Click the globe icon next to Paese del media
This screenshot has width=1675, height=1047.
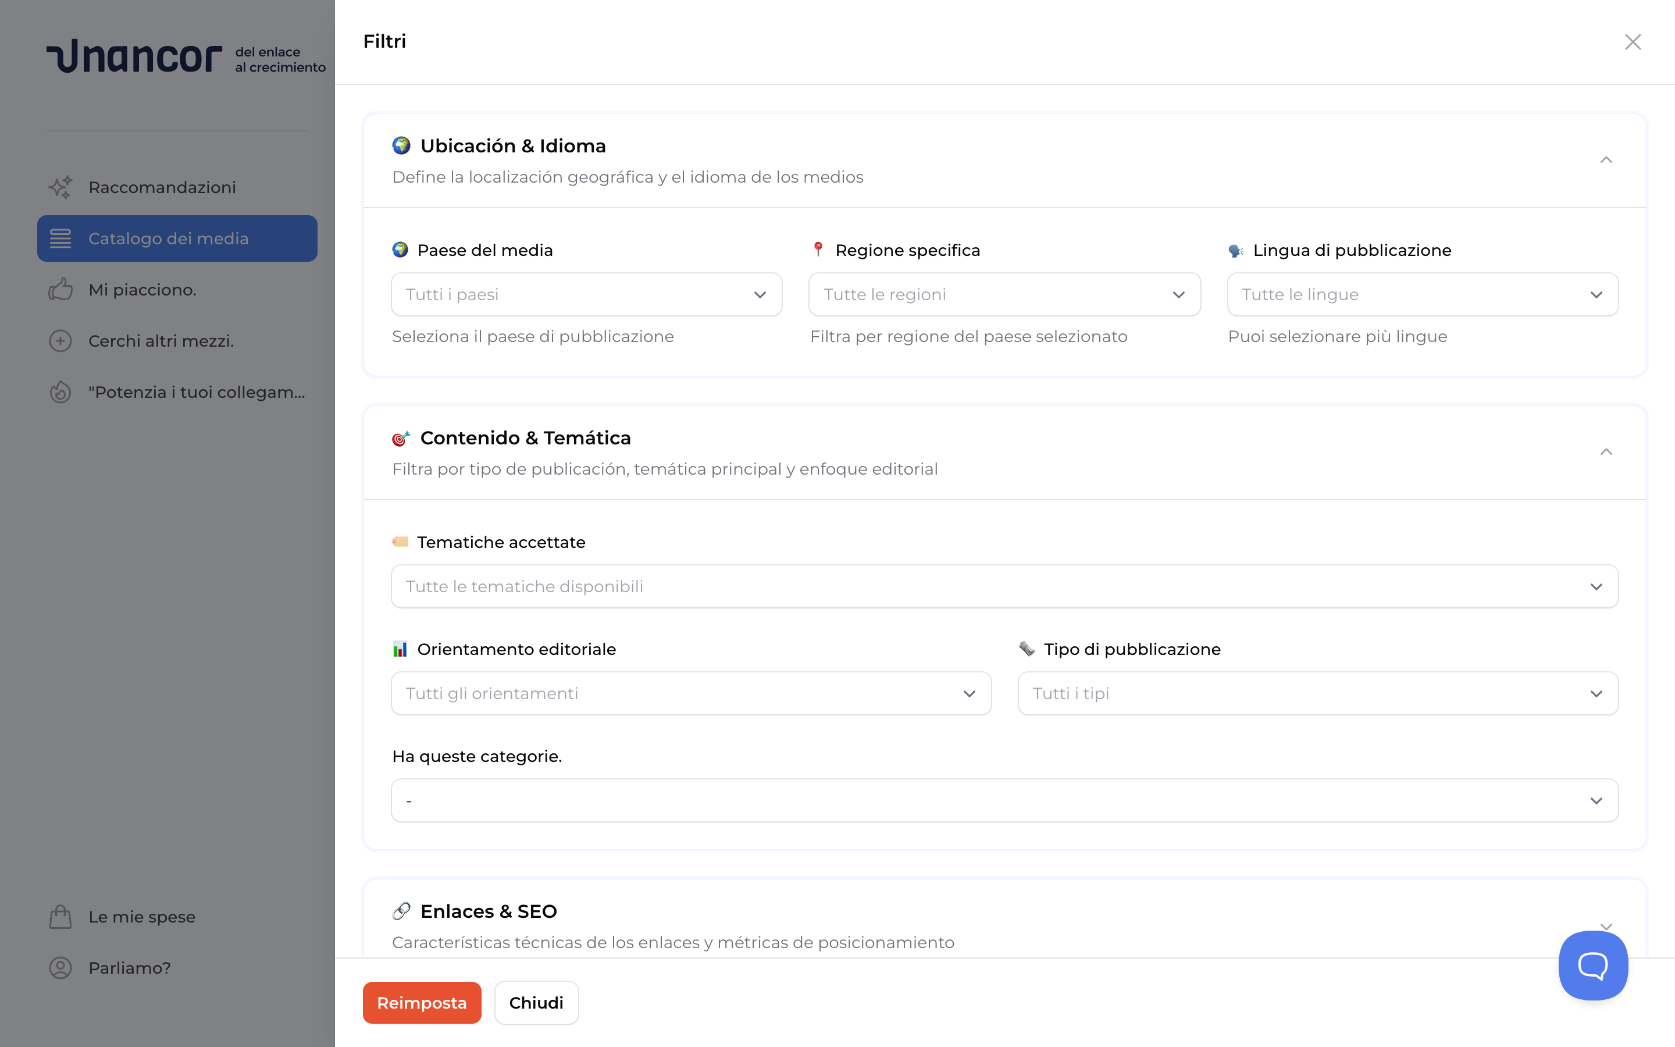(400, 250)
